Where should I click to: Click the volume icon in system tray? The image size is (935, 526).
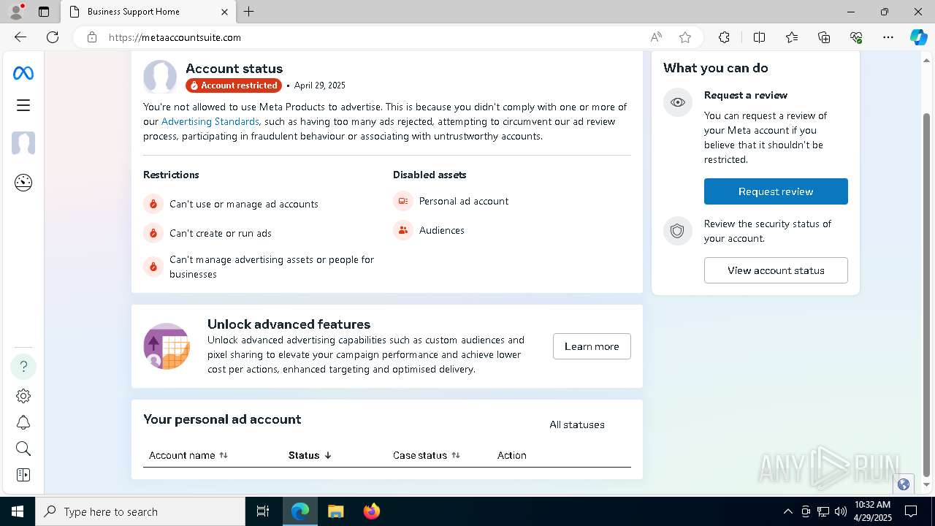coord(841,511)
